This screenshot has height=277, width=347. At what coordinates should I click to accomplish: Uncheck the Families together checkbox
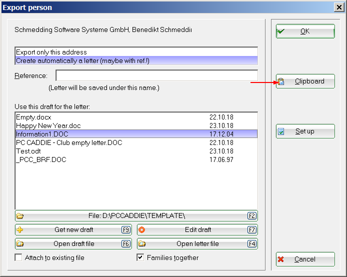(140, 258)
